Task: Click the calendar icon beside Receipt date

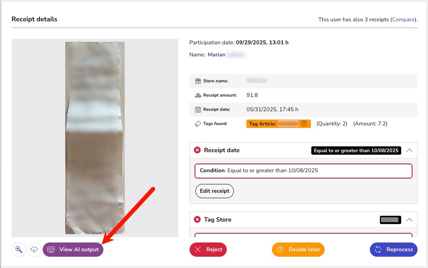Action: pyautogui.click(x=198, y=110)
